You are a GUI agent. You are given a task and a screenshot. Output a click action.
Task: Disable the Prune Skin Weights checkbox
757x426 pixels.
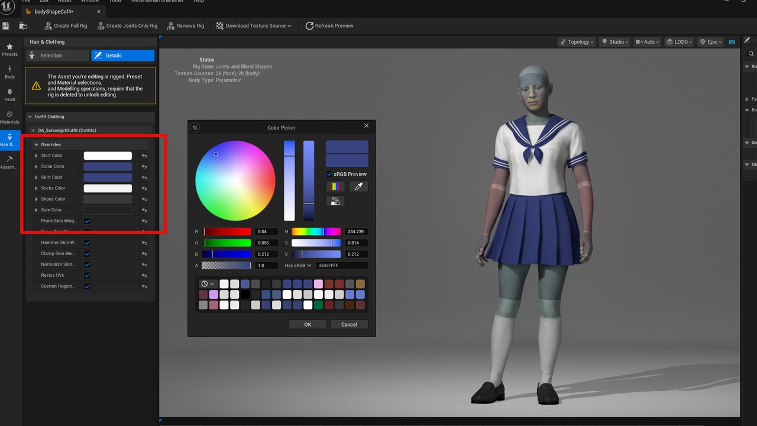click(x=86, y=221)
